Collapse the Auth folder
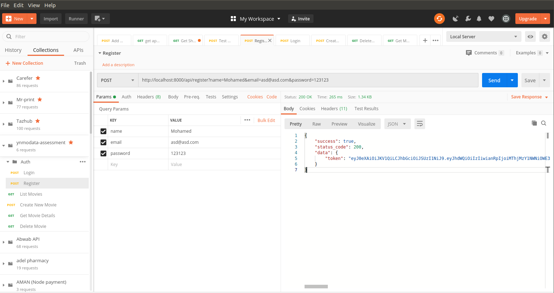 (x=8, y=162)
